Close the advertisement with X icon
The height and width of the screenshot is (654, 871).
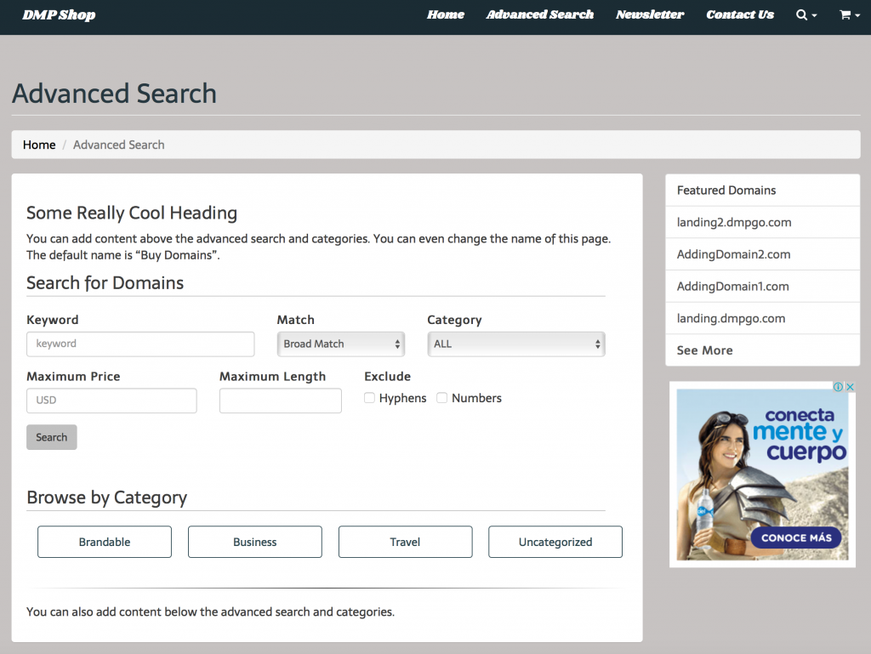pyautogui.click(x=850, y=387)
